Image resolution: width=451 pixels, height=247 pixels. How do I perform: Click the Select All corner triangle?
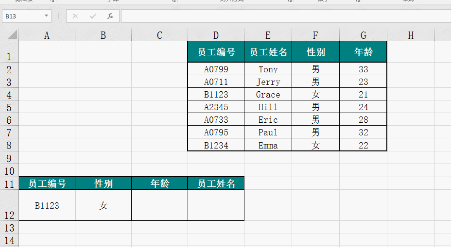tap(12, 35)
